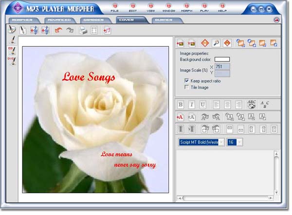The height and width of the screenshot is (215, 292).
Task: Click inside the empty text entry area
Action: point(225,173)
